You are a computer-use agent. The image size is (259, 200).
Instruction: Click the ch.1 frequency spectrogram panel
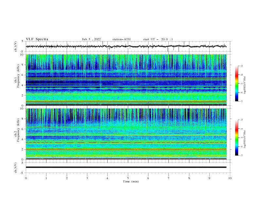(126, 80)
